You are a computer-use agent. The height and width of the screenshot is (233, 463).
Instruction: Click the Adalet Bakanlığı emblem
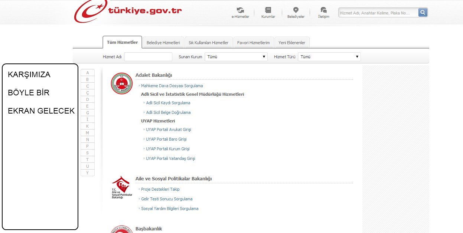[121, 83]
